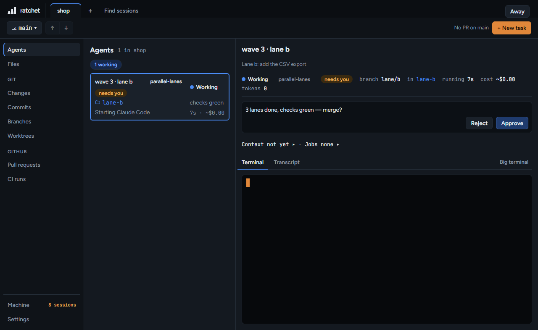Click the down arrow next to main
The width and height of the screenshot is (538, 330).
(66, 28)
